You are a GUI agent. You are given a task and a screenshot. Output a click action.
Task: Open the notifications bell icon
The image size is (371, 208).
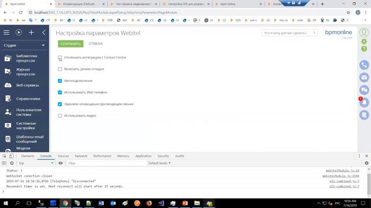point(364,103)
